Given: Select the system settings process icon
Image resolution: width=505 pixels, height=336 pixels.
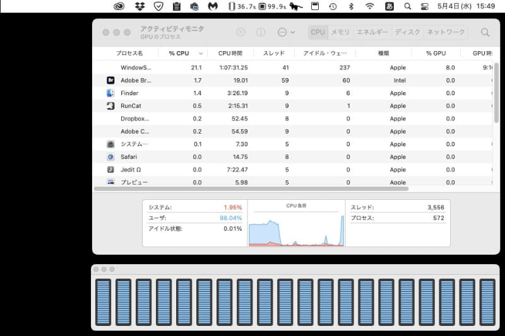Looking at the screenshot, I should coord(110,144).
